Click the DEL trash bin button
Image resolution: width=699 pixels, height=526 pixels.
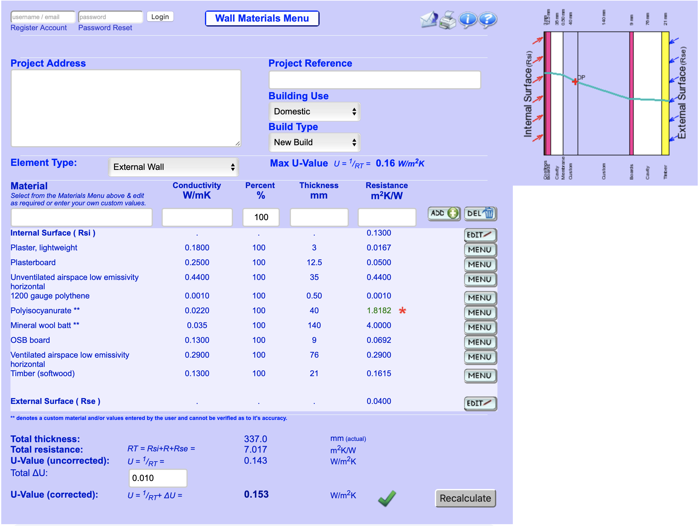tap(480, 214)
